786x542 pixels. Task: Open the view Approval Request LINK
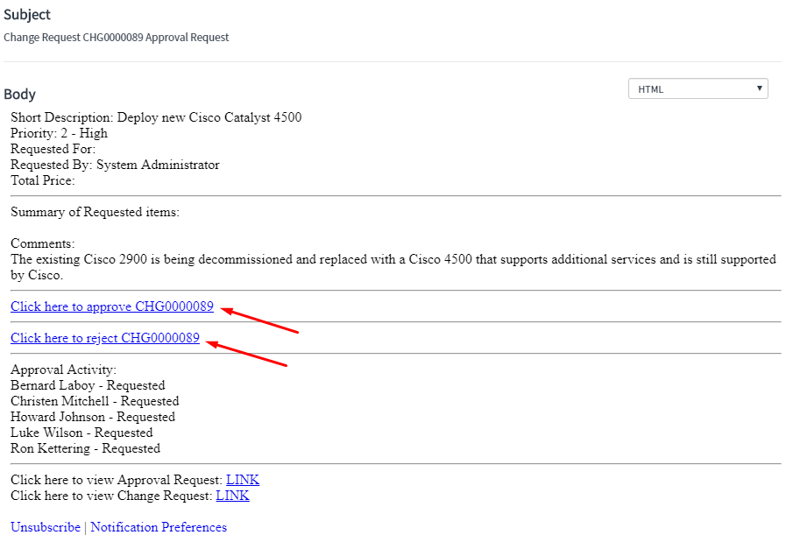(x=243, y=480)
